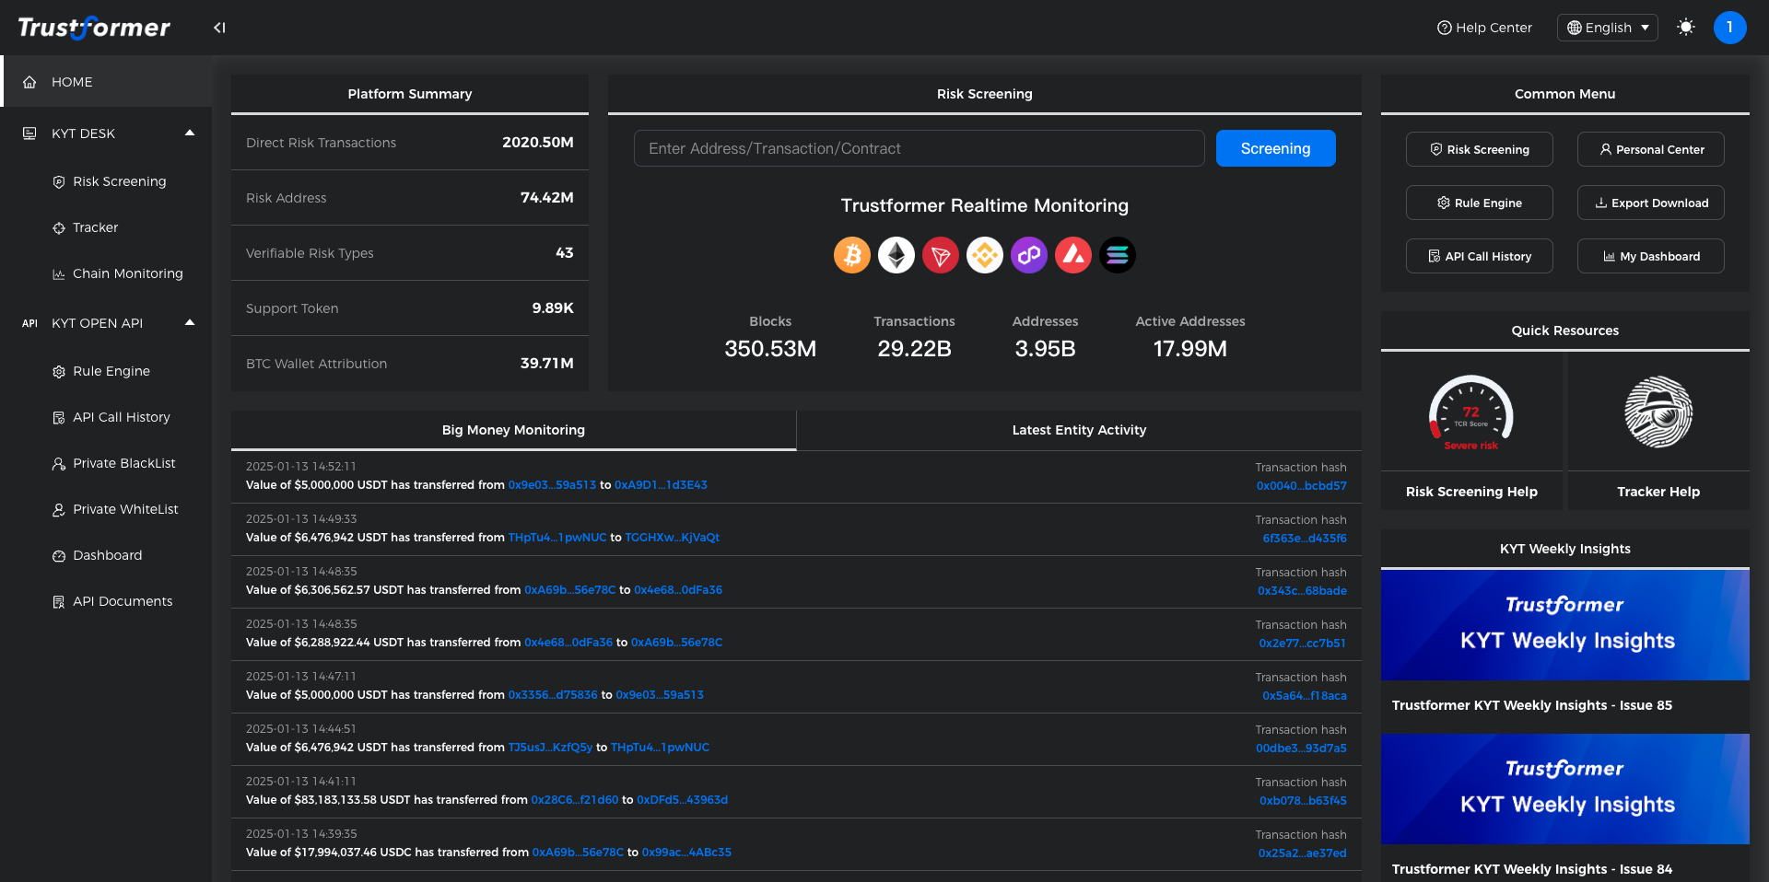Image resolution: width=1769 pixels, height=882 pixels.
Task: Collapse the KYT OPEN API section
Action: (190, 323)
